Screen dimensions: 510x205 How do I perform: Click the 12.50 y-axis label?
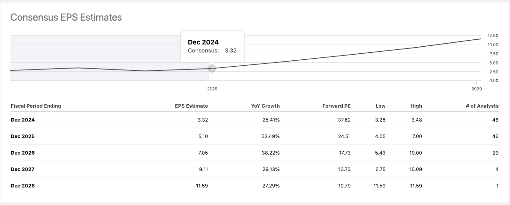pos(493,36)
